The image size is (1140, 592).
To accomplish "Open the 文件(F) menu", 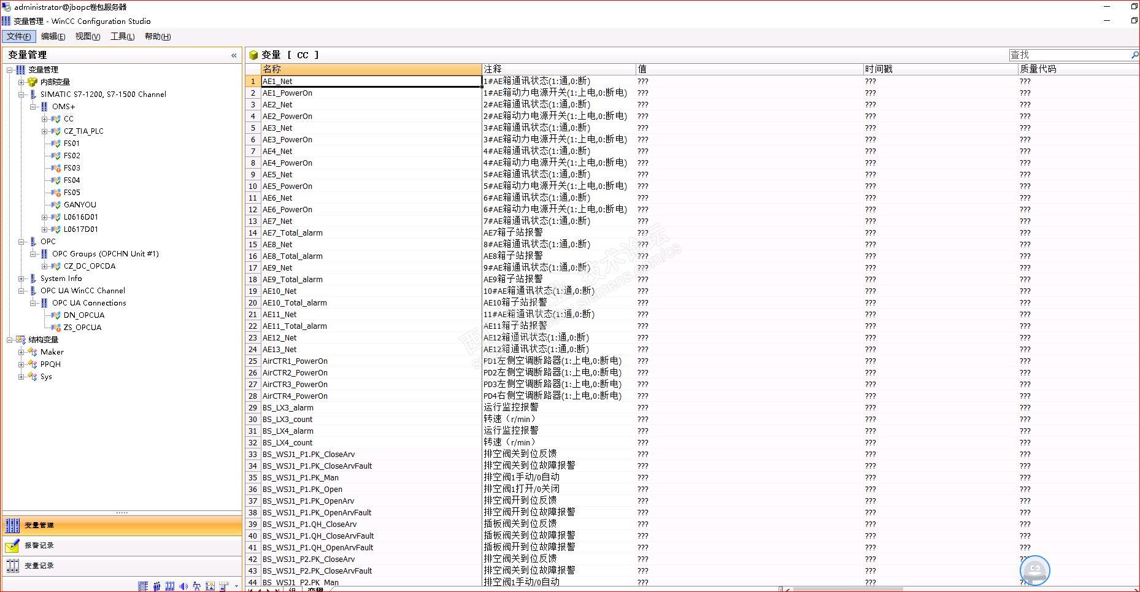I will click(x=19, y=37).
